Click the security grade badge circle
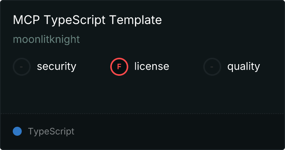Viewport: 285px width, 150px height. coord(22,67)
